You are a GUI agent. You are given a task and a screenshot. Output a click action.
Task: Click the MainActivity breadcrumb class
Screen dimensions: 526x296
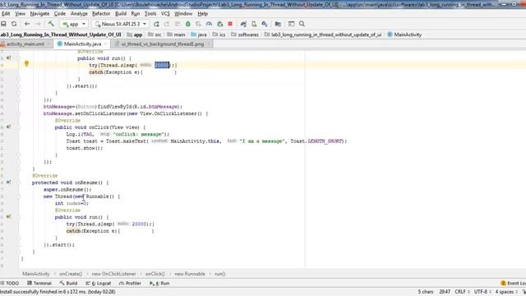click(404, 35)
